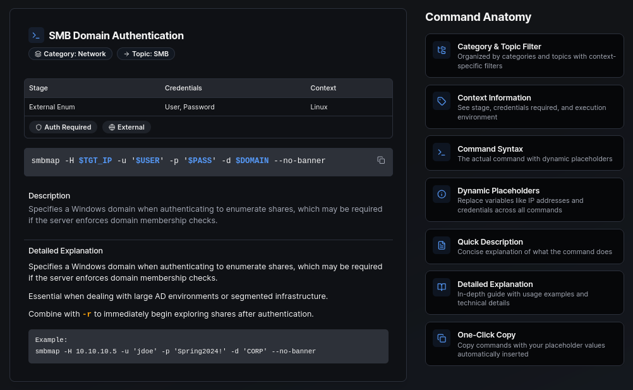The height and width of the screenshot is (390, 633).
Task: Open the Command Syntax card
Action: point(524,153)
